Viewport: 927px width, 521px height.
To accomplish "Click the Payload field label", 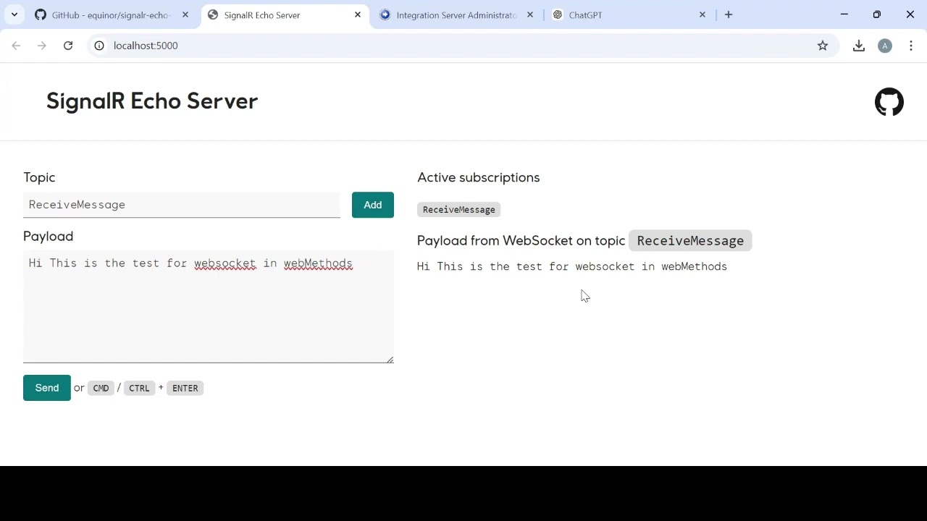I will [49, 237].
